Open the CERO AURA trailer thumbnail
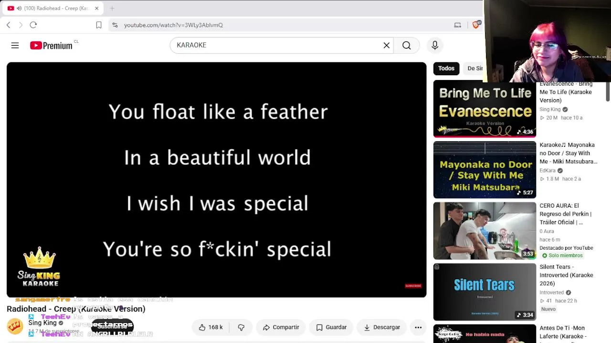 coord(485,231)
